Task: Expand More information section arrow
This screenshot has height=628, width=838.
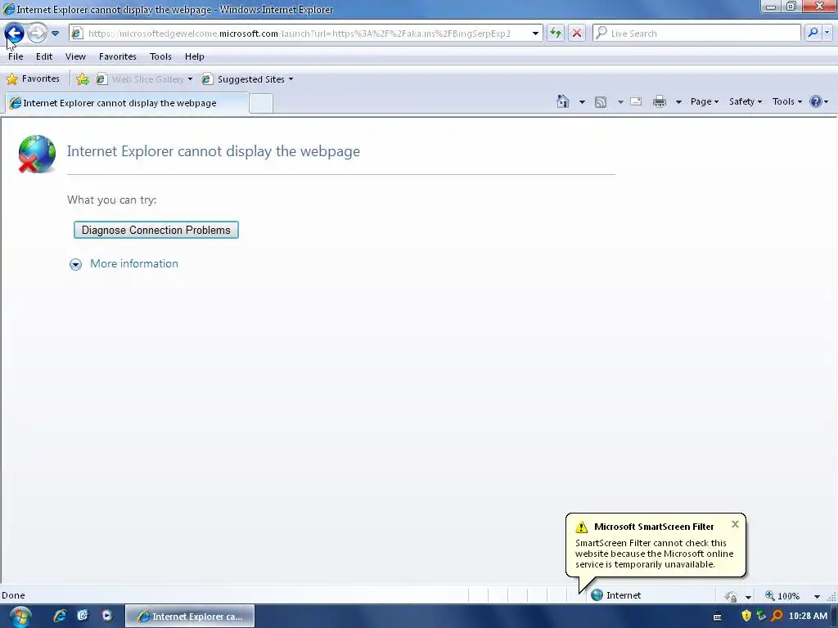Action: click(x=75, y=264)
